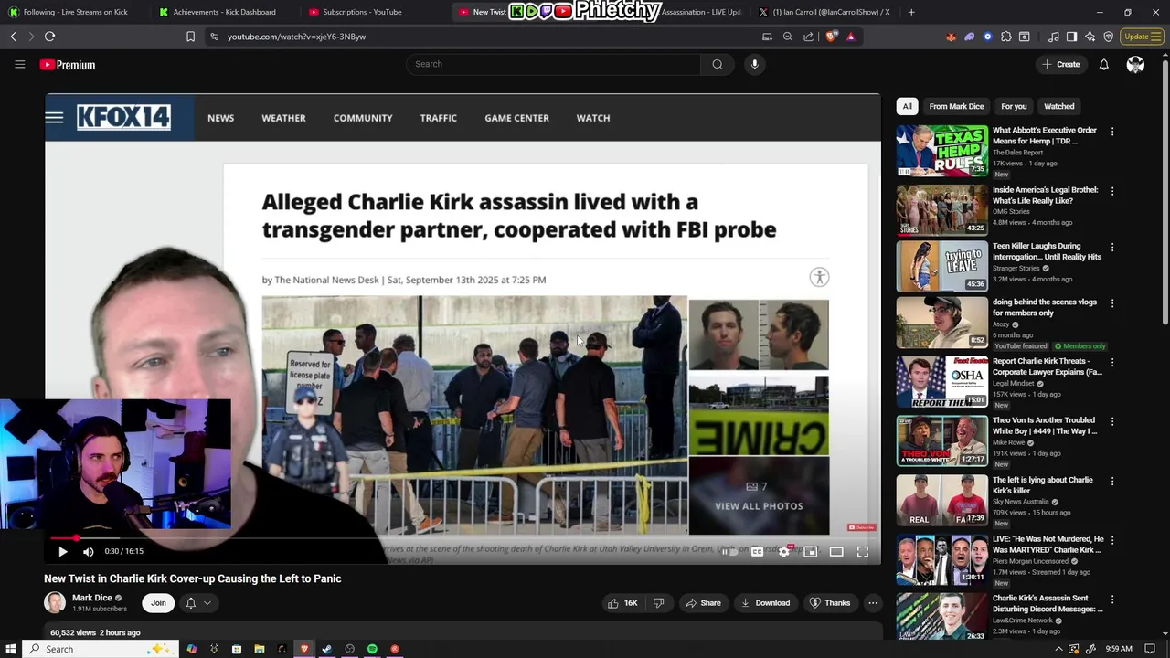Screen dimensions: 1170x658
Task: Open options for Teen Killer video
Action: (1112, 248)
